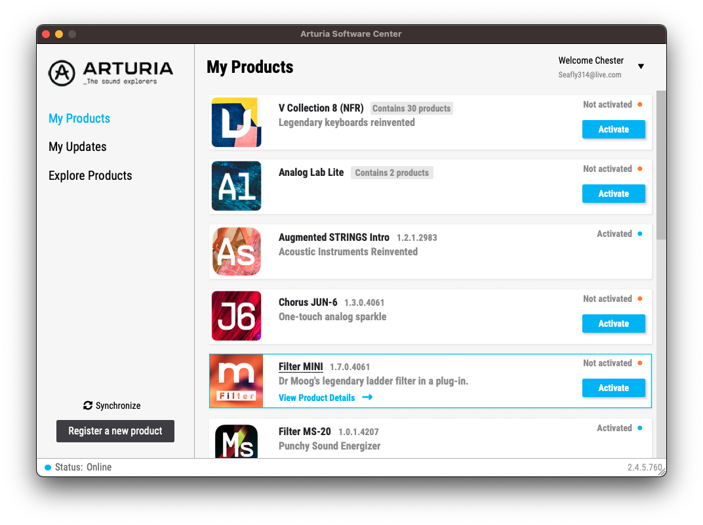Click orange status dot for Filter MINI
Image resolution: width=703 pixels, height=525 pixels.
(640, 363)
